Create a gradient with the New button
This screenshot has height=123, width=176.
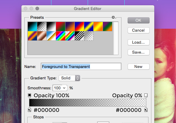[138, 67]
